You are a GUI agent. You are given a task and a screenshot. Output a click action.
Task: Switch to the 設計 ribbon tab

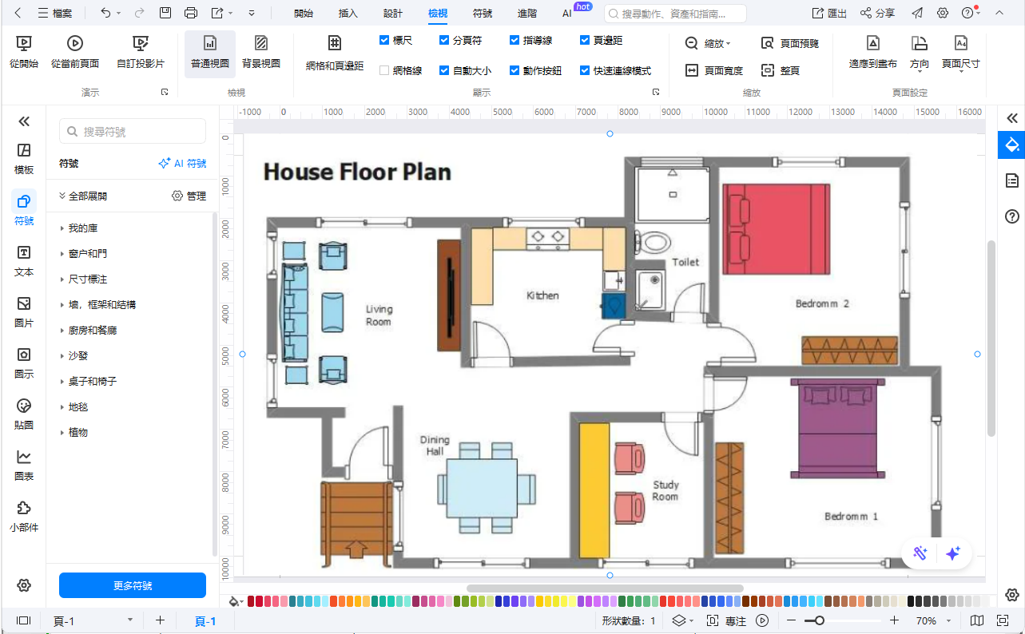pyautogui.click(x=393, y=14)
